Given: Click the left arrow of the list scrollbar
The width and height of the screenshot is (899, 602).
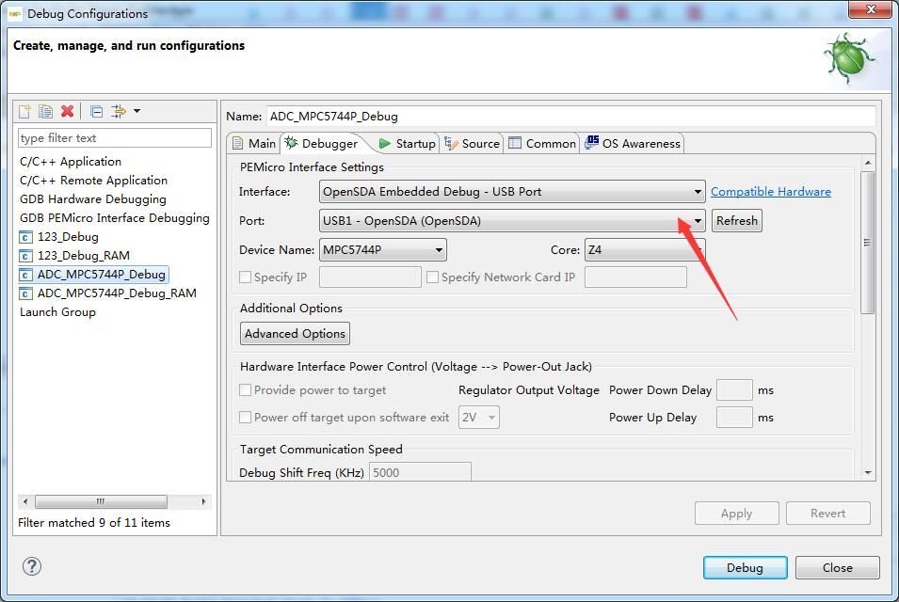Looking at the screenshot, I should pyautogui.click(x=25, y=501).
